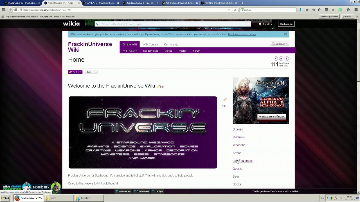Image resolution: width=360 pixels, height=202 pixels.
Task: Open the Armor link
Action: point(237,153)
